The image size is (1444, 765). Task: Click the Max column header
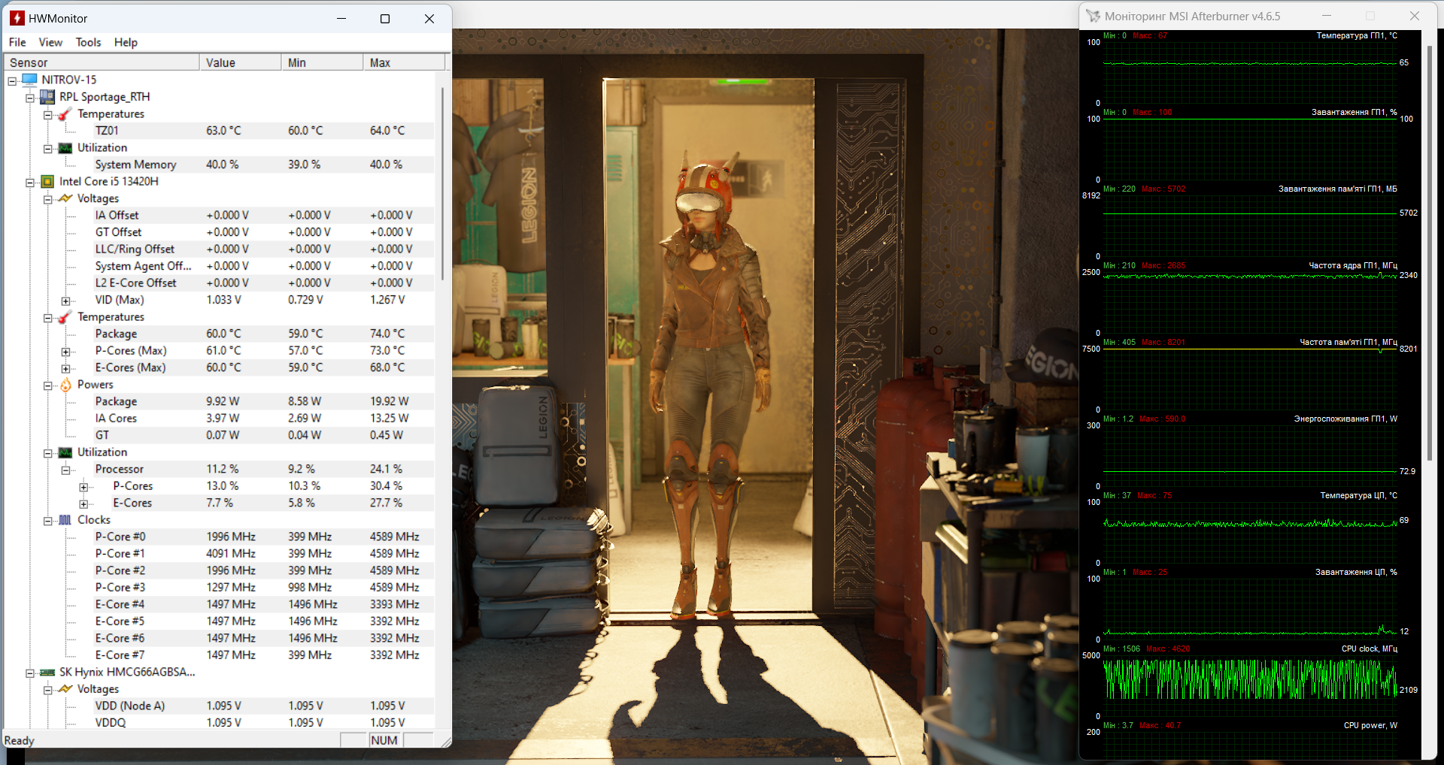pos(405,62)
